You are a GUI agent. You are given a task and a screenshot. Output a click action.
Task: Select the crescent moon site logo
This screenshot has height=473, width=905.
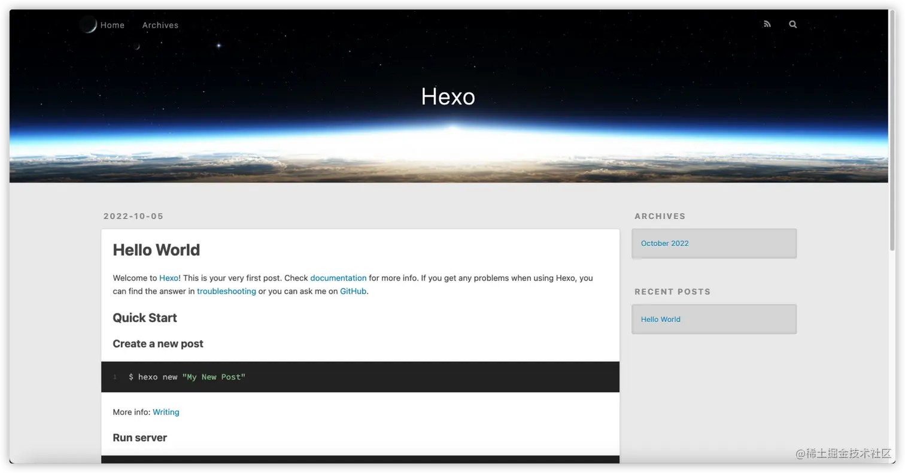(88, 25)
